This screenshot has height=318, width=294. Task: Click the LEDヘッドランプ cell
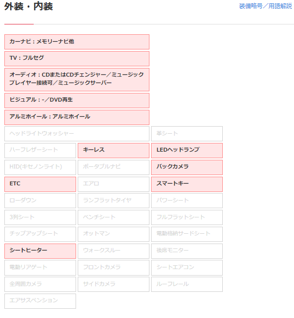pos(187,151)
